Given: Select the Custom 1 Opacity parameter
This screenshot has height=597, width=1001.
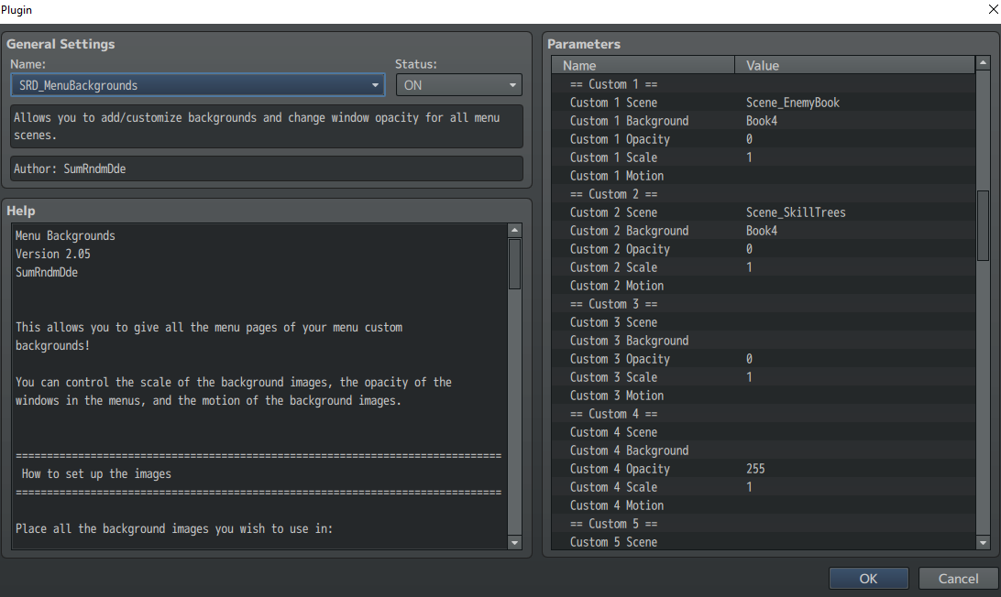Looking at the screenshot, I should pos(764,139).
